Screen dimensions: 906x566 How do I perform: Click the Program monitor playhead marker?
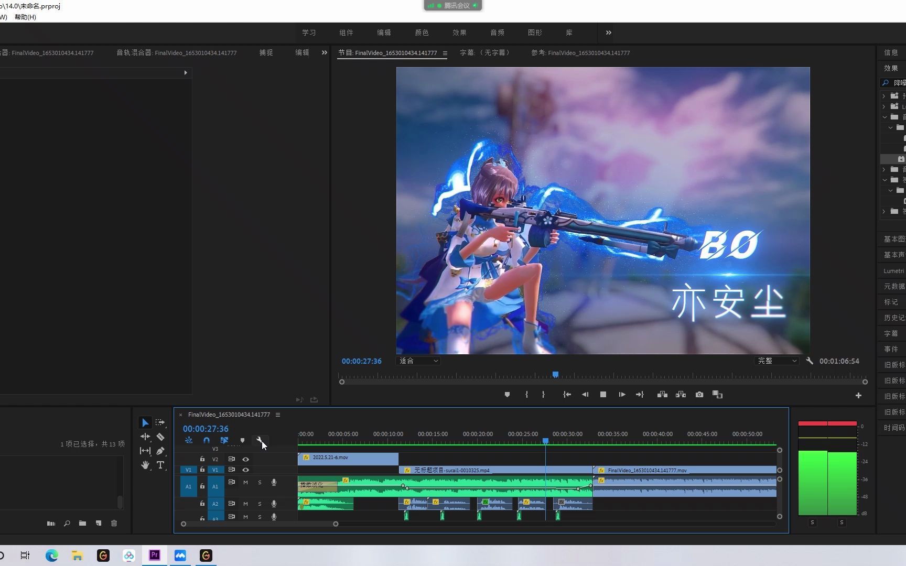pos(555,374)
